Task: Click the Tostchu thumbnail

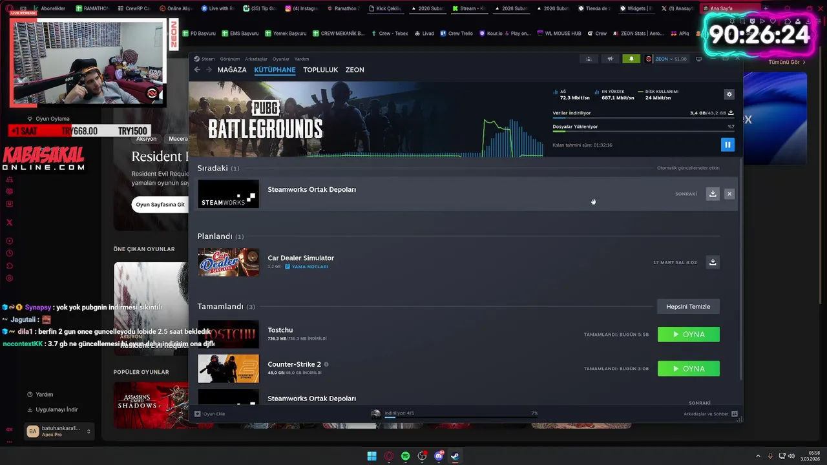Action: (228, 334)
